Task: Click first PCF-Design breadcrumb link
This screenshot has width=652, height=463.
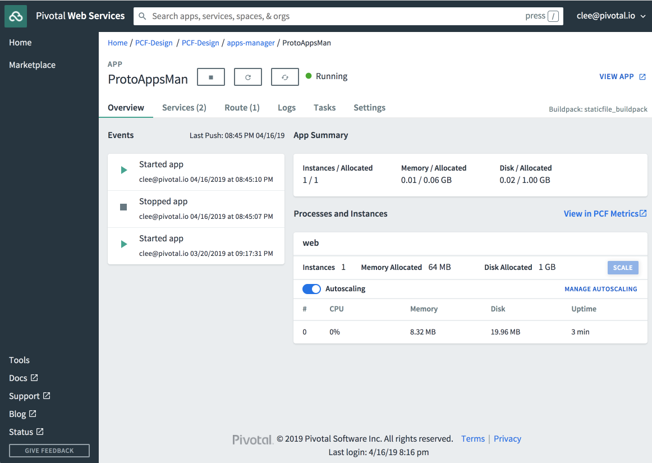Action: click(154, 43)
